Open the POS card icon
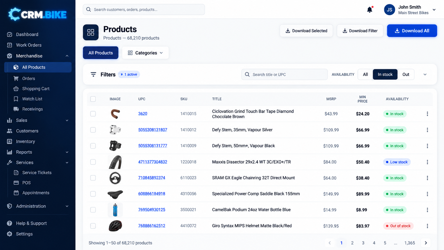The image size is (444, 250). [16, 183]
